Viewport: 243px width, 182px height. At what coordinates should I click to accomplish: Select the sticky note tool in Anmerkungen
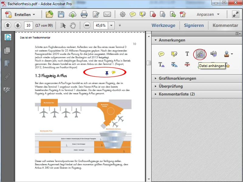(x=161, y=54)
